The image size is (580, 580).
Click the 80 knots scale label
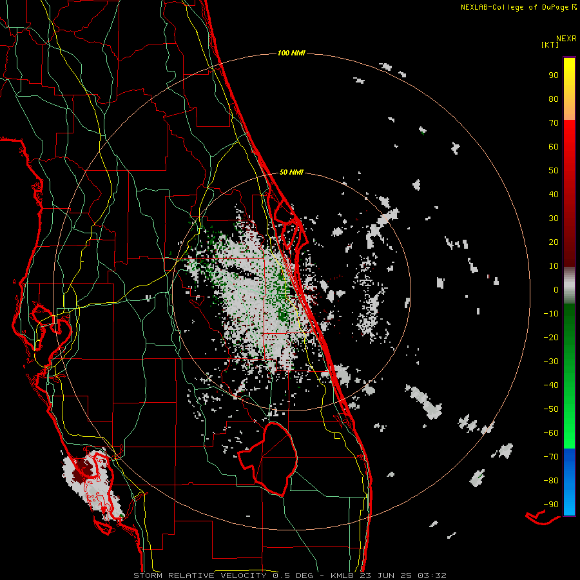click(x=554, y=99)
